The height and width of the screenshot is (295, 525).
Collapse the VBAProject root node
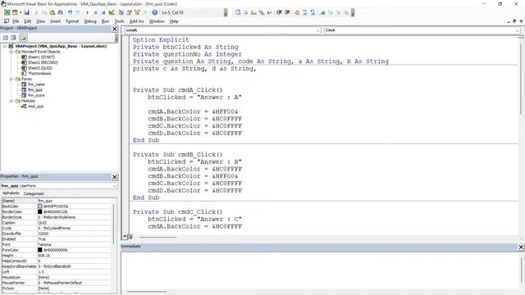pyautogui.click(x=5, y=46)
